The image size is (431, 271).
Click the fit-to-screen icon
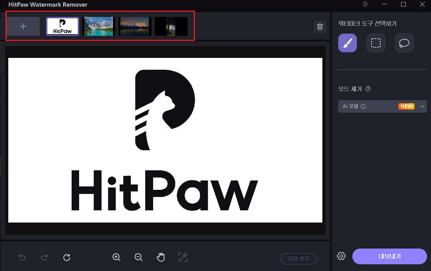click(x=183, y=258)
